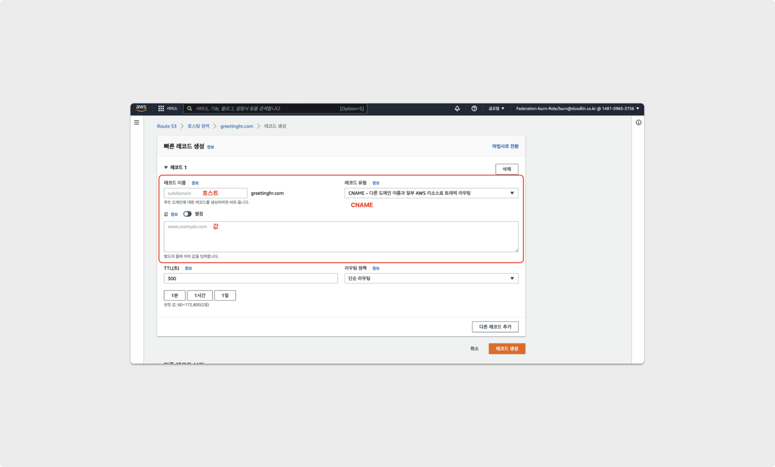Screen dimensions: 775x467
Task: Open the notifications bell icon
Action: [457, 109]
